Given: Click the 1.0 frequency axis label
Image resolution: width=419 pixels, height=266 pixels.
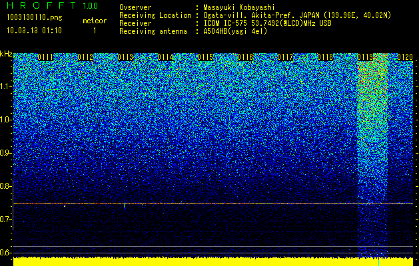Looking at the screenshot, I should pyautogui.click(x=5, y=120).
